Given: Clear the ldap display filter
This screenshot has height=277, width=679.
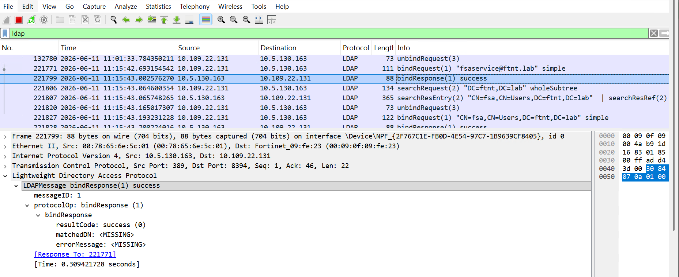Looking at the screenshot, I should [654, 34].
